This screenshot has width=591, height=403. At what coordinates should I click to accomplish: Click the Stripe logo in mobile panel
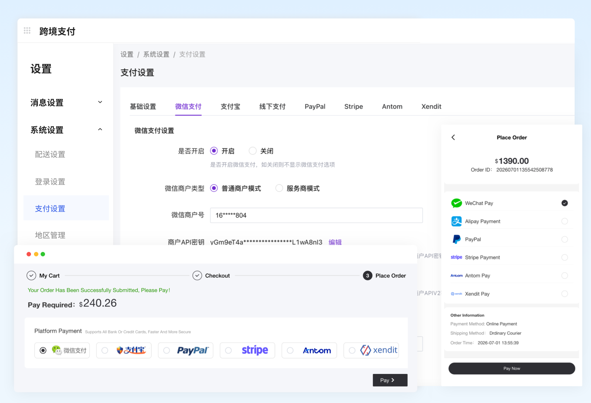click(x=456, y=257)
